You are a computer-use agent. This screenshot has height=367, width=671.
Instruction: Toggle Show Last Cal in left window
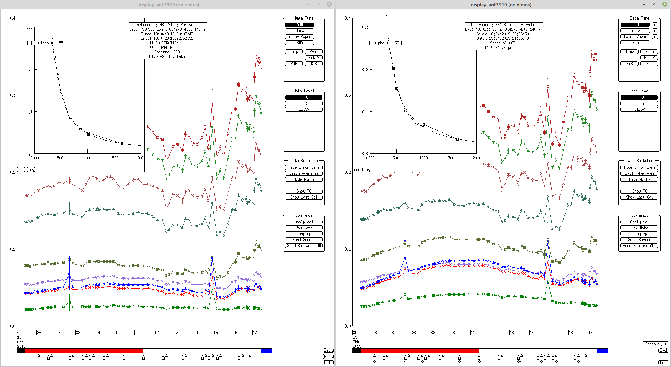(x=304, y=197)
